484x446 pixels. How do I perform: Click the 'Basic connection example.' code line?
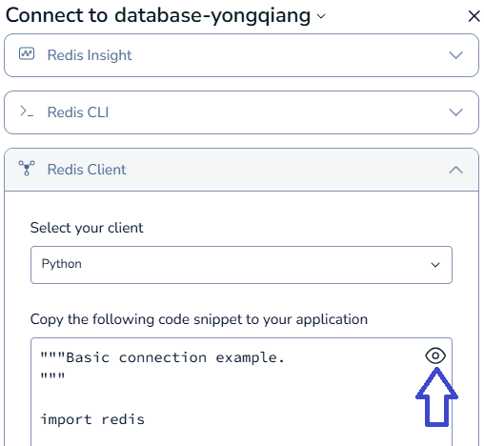[x=162, y=358]
